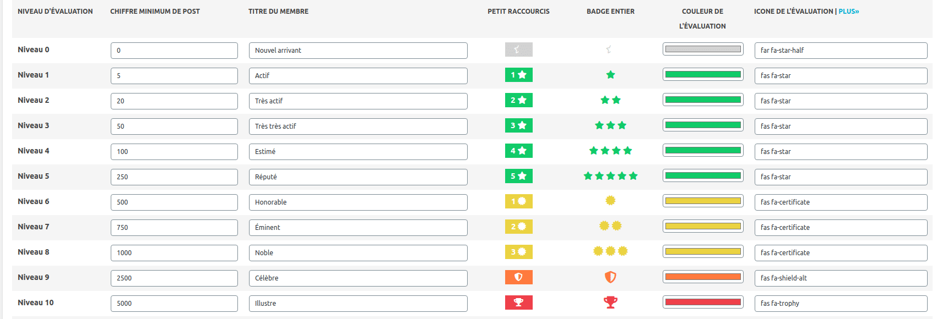Focus the member title field "Honorable"

click(x=358, y=202)
